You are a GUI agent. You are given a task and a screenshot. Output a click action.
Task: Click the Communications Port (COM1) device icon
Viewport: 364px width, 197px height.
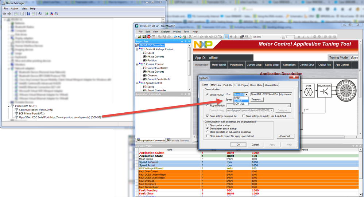click(16, 110)
